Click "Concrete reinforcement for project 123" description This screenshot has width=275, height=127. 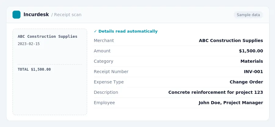point(215,92)
